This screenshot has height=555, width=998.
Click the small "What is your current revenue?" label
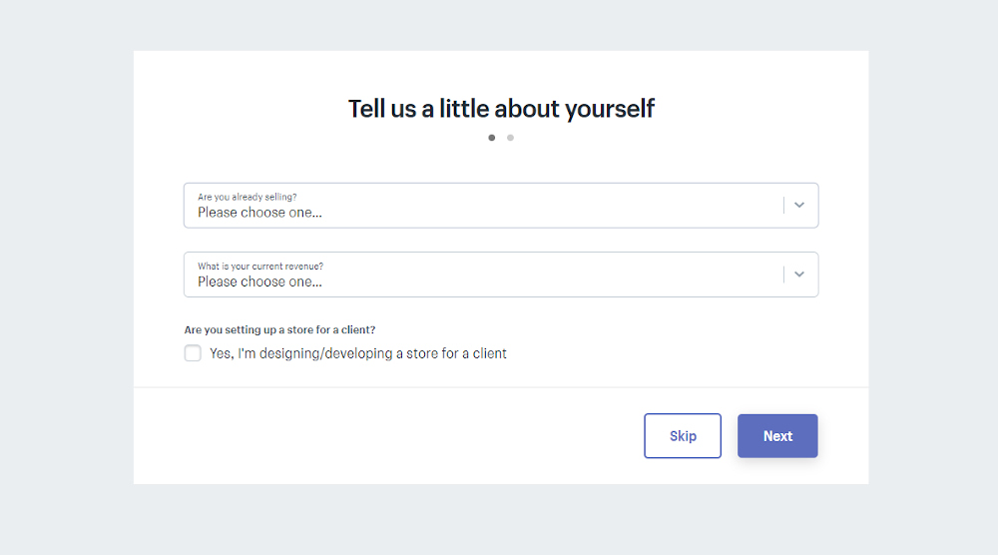coord(259,267)
